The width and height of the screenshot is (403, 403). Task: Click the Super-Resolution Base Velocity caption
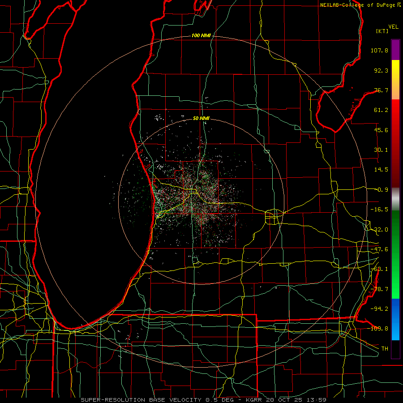[204, 400]
